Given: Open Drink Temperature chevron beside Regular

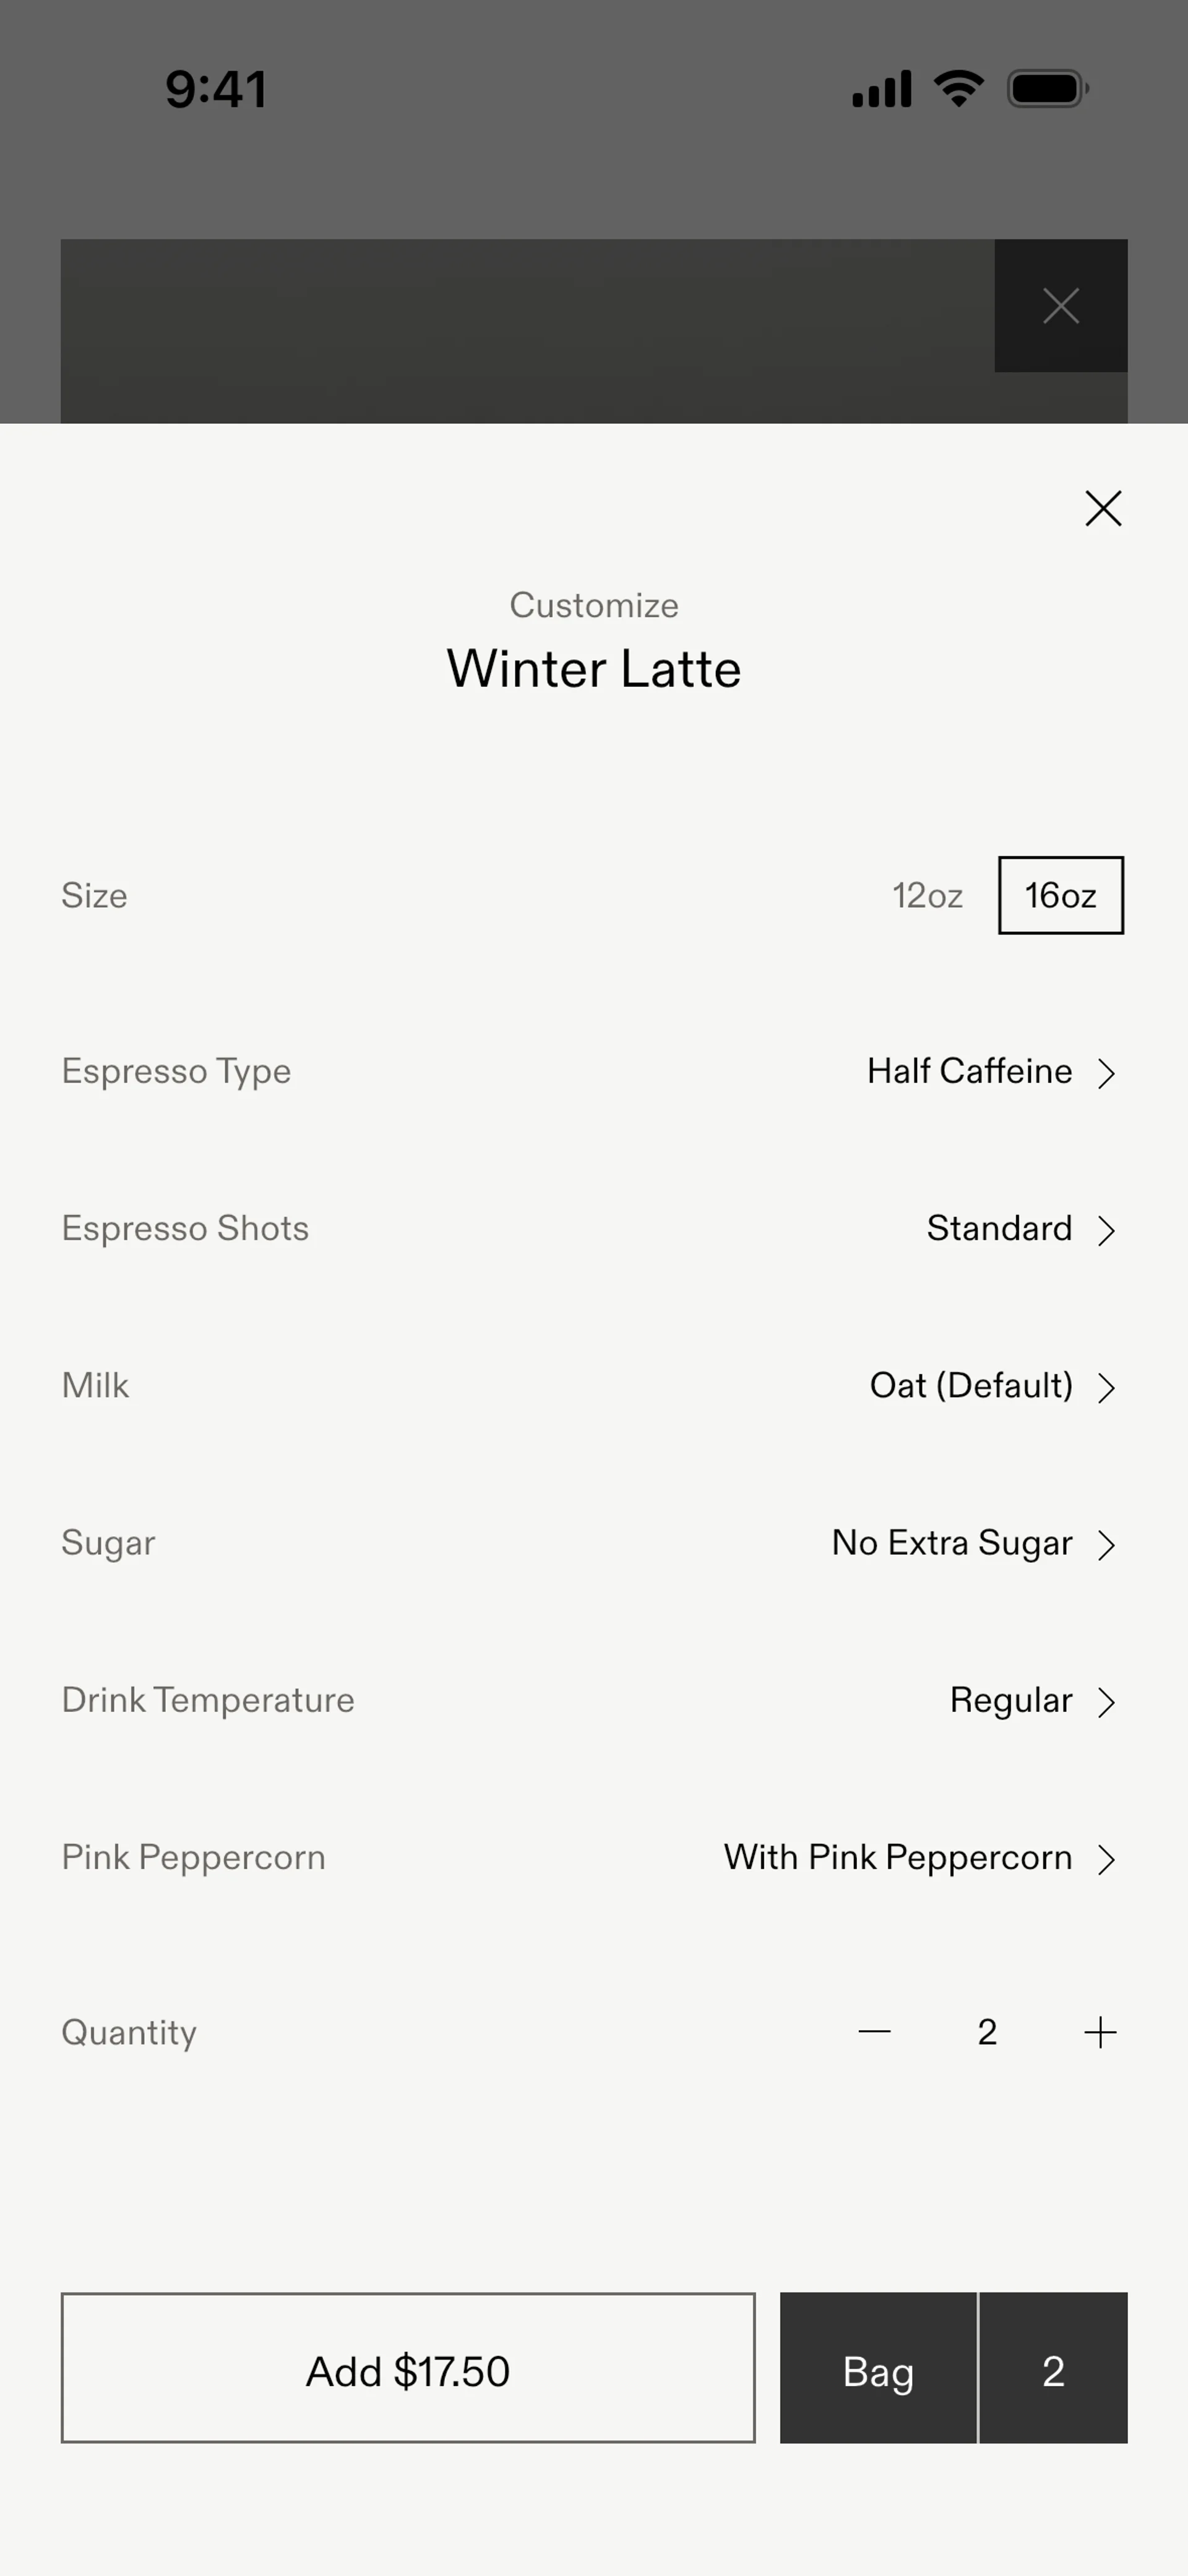Looking at the screenshot, I should coord(1105,1701).
